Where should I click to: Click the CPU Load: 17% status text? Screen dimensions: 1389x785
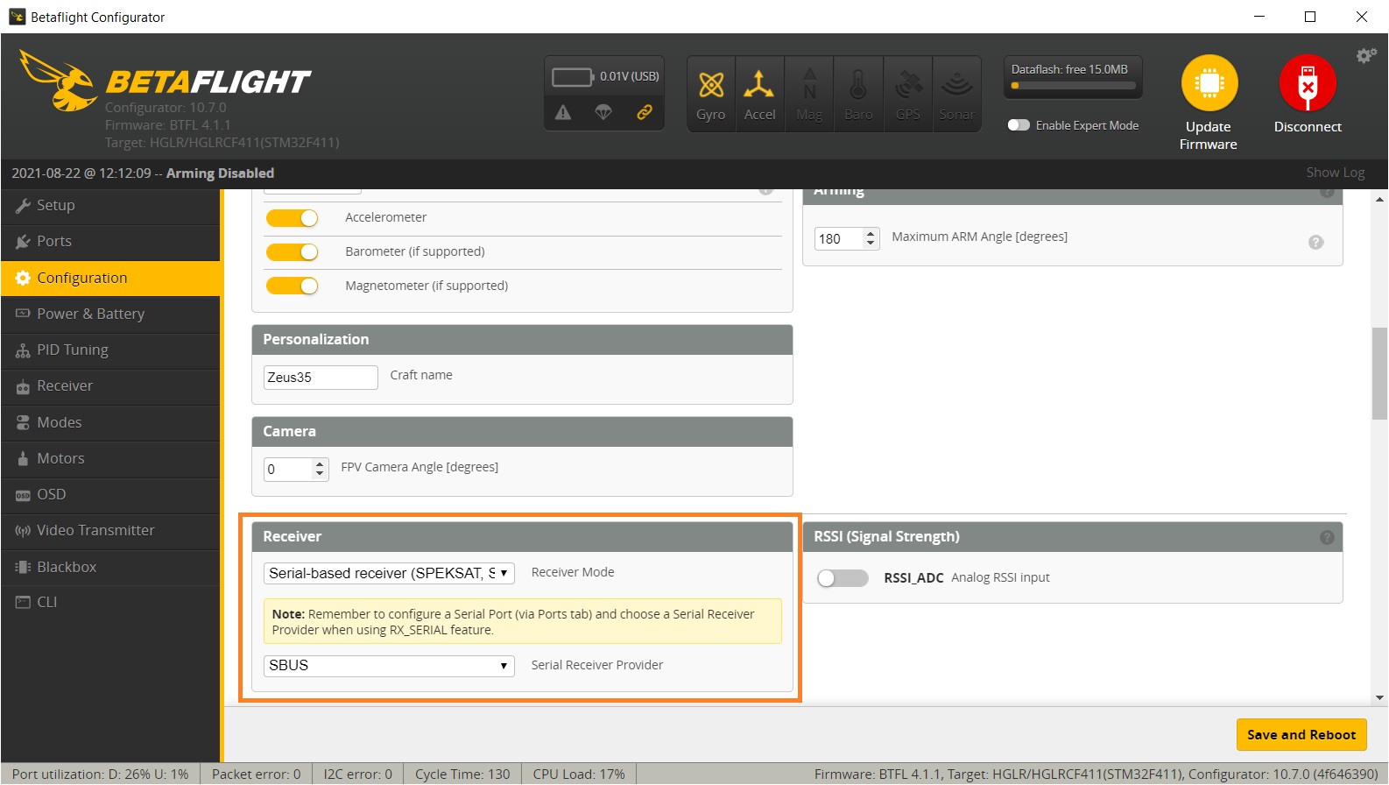[579, 774]
